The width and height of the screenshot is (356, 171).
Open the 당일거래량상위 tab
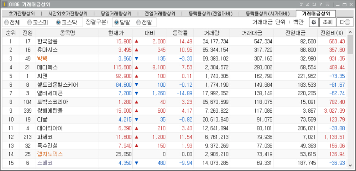pos(116,14)
